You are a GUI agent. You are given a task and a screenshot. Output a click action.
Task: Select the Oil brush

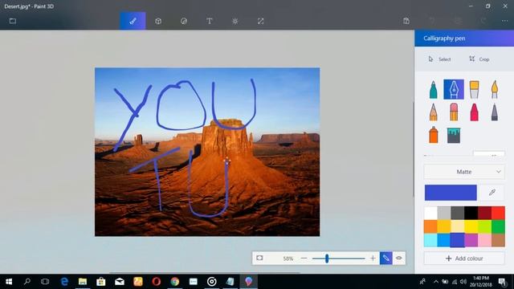pos(474,89)
